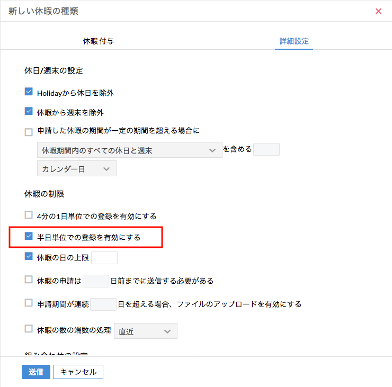Open 休暇期間内のすべての休日と週末 dropdown
Image resolution: width=392 pixels, height=387 pixels.
[x=129, y=151]
